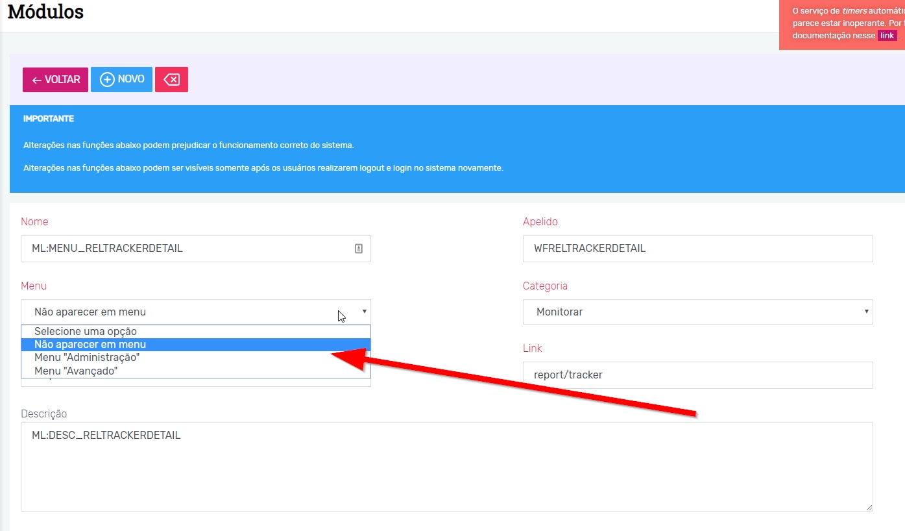Click the contact card icon in Nome field
Viewport: 905px width, 531px height.
[x=358, y=249]
